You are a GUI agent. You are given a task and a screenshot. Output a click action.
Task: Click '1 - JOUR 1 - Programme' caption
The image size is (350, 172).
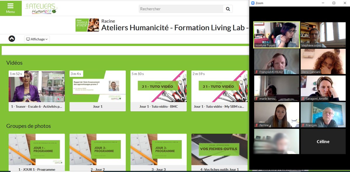pos(37,169)
